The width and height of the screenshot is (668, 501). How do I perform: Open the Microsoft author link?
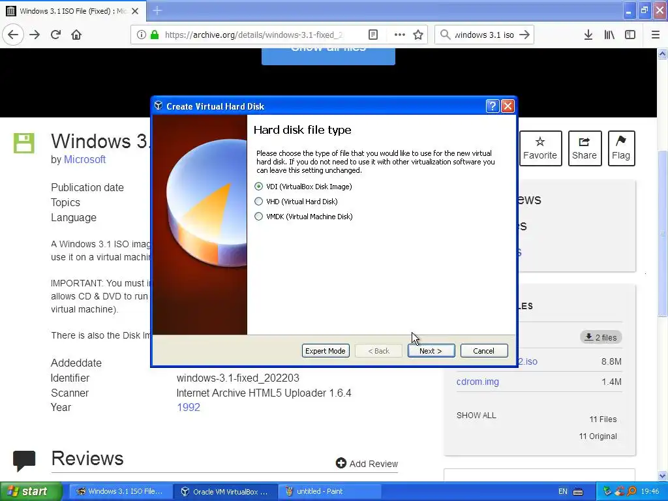coord(85,159)
